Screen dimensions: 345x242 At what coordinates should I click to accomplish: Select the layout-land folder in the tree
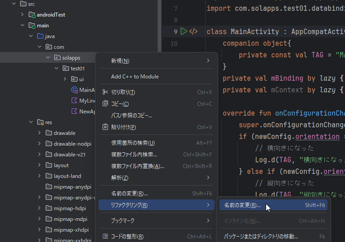click(x=67, y=176)
